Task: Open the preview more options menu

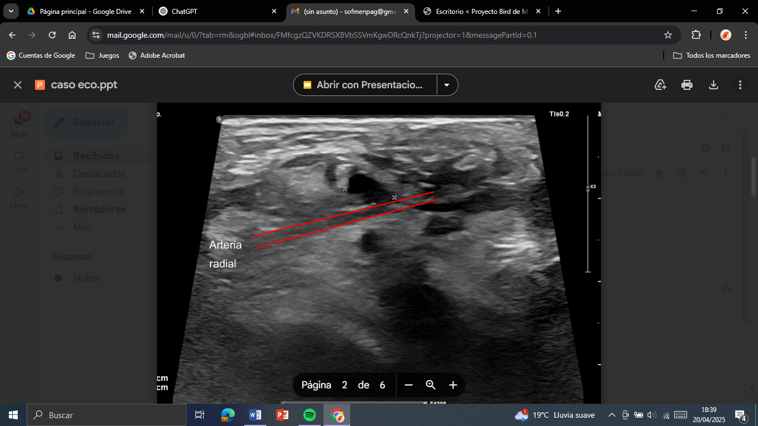Action: (x=740, y=85)
